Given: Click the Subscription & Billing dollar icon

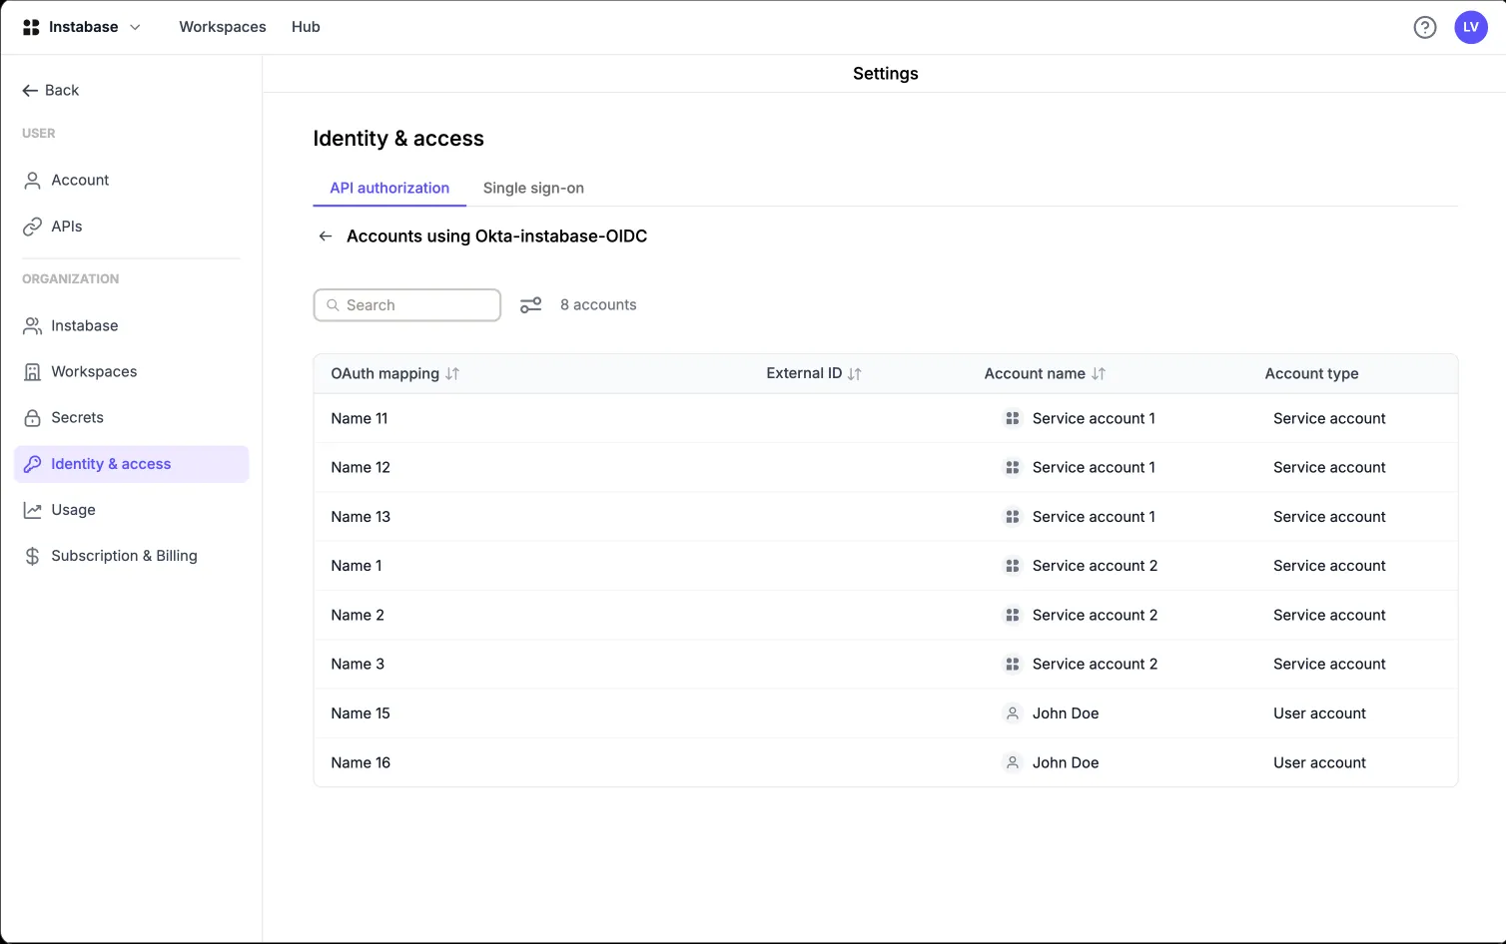Looking at the screenshot, I should pos(32,556).
